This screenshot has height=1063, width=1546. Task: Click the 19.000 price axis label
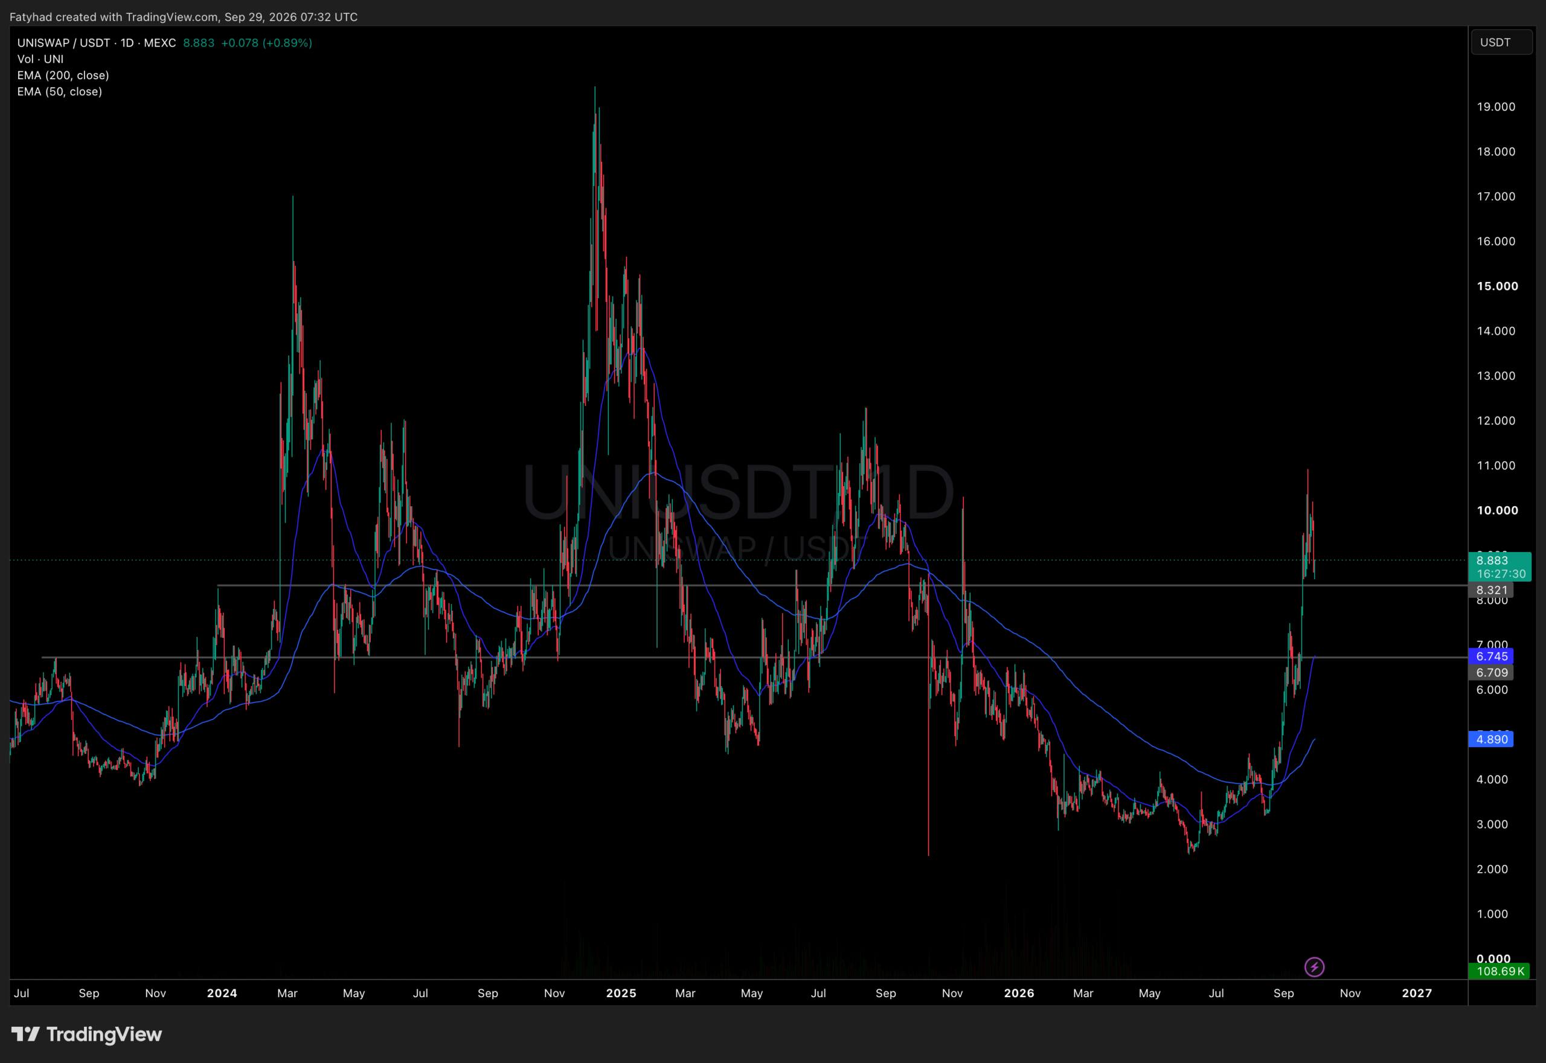click(1495, 106)
